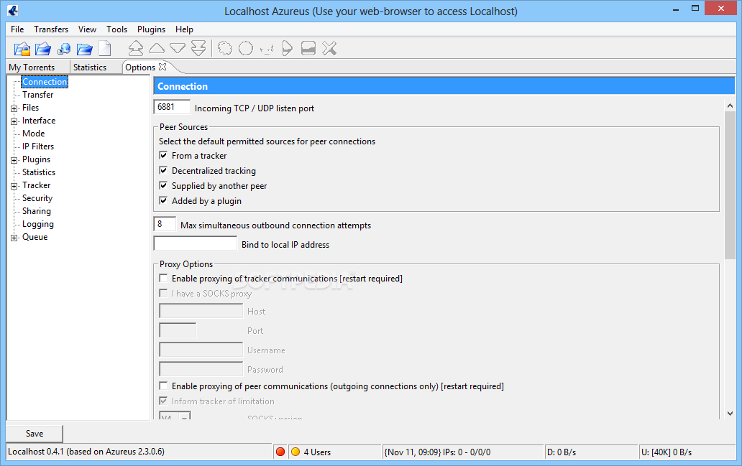The height and width of the screenshot is (466, 742).
Task: Click the start torrent arrow icon
Action: tap(288, 48)
